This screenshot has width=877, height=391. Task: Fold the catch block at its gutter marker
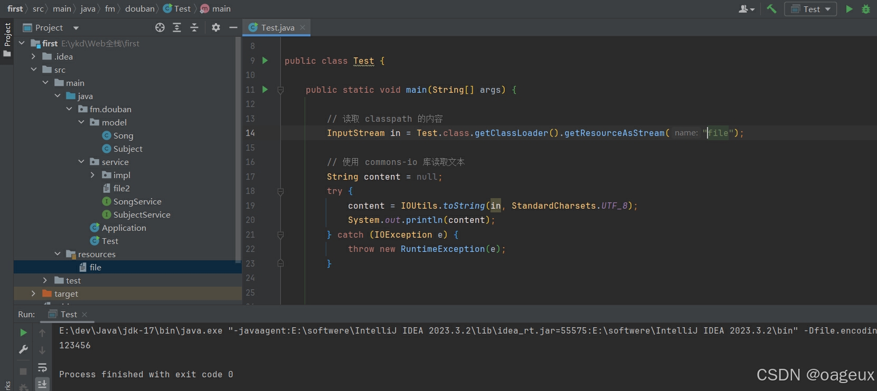281,235
